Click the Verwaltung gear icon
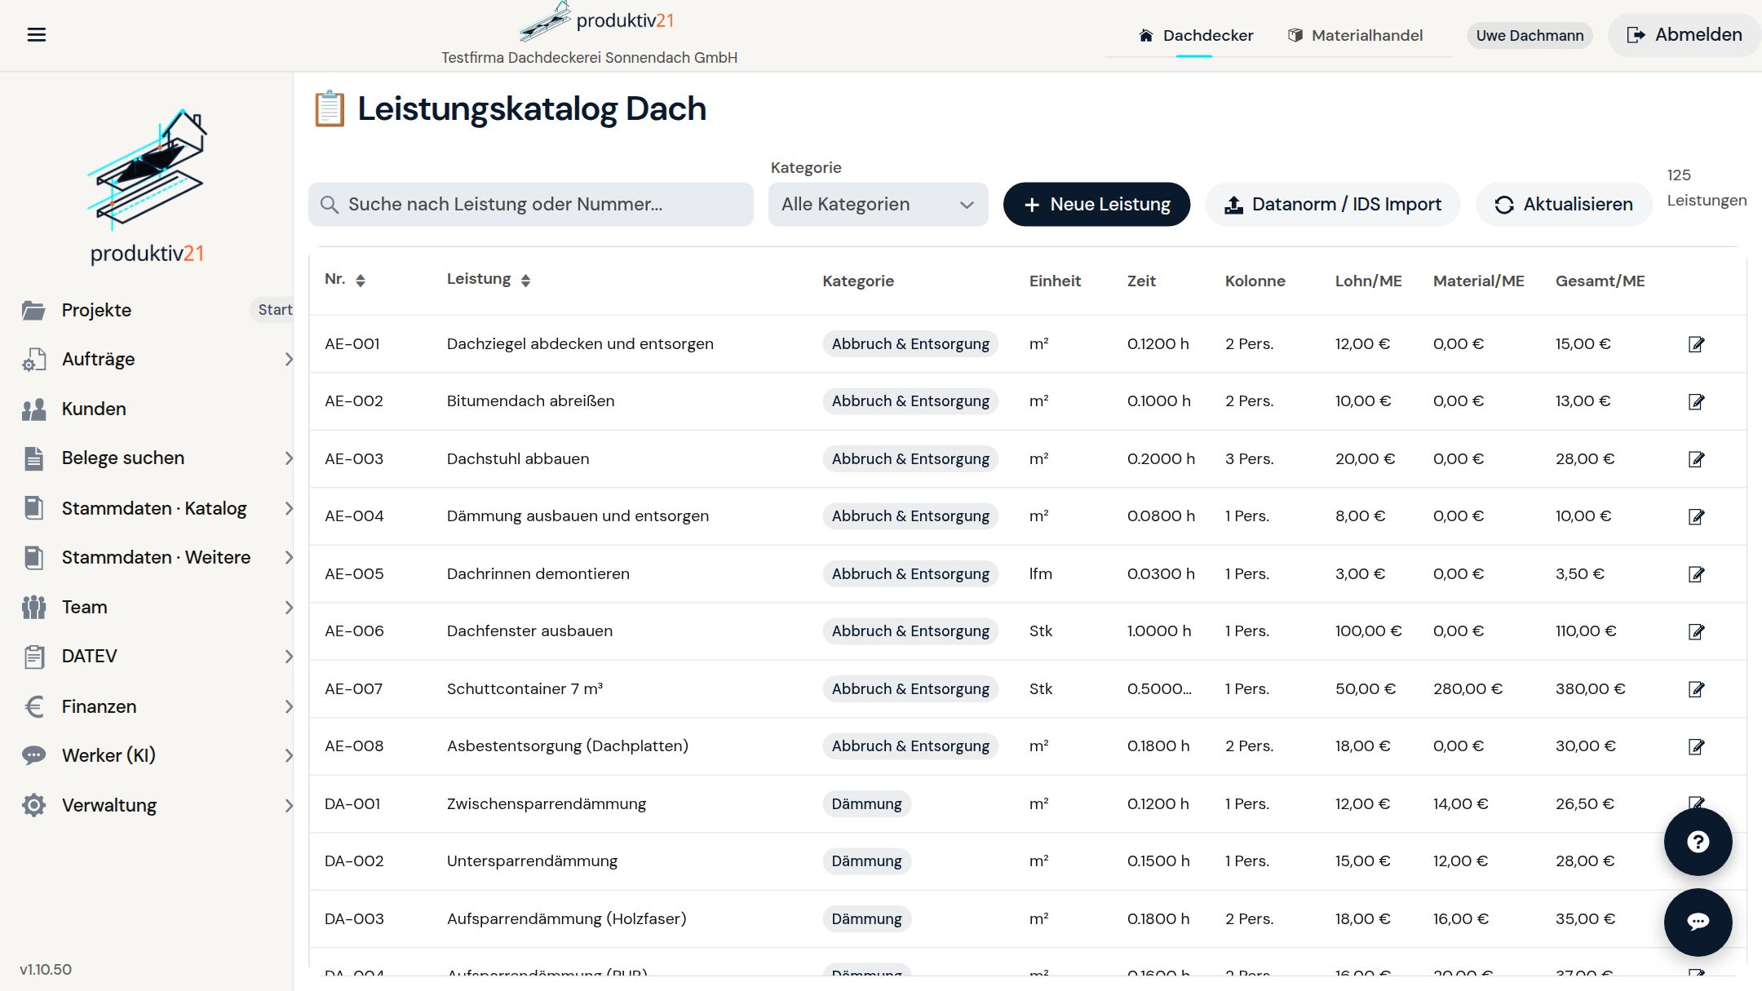Viewport: 1762px width, 991px height. (x=33, y=805)
